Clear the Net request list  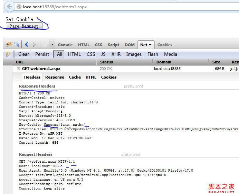click(23, 54)
